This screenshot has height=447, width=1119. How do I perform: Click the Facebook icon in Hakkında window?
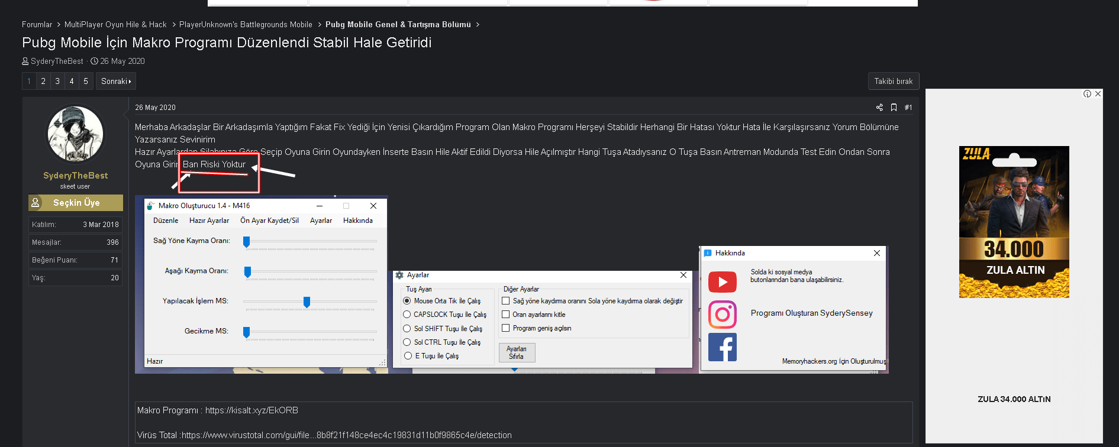[x=723, y=347]
